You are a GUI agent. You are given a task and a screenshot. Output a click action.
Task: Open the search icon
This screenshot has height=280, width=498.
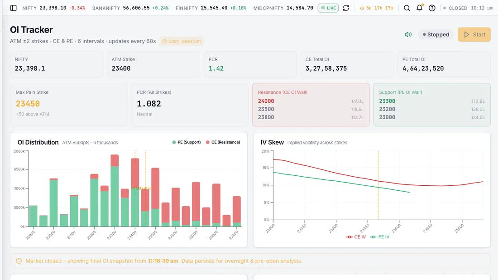(407, 8)
